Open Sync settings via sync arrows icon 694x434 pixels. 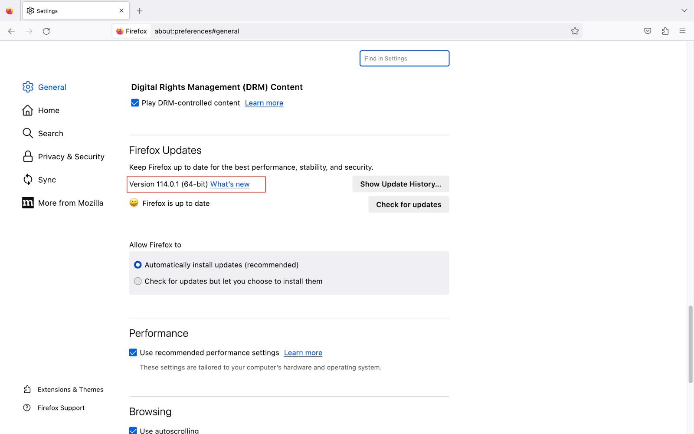click(28, 179)
